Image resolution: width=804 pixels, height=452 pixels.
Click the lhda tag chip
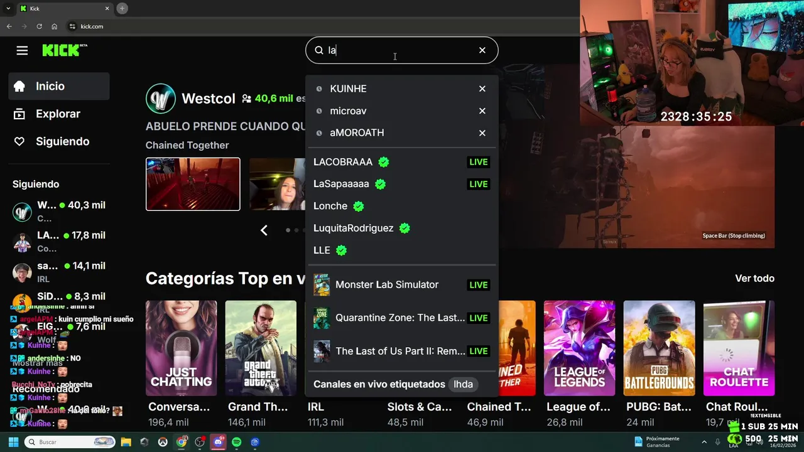click(x=463, y=384)
